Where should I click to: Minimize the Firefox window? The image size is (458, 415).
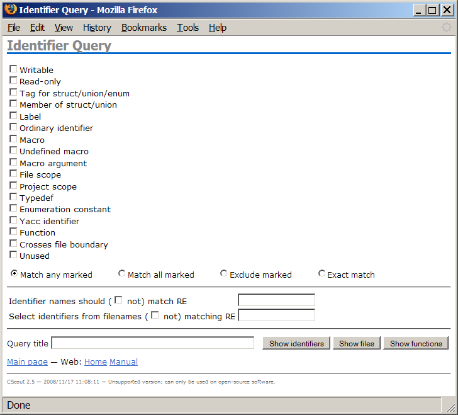[419, 10]
